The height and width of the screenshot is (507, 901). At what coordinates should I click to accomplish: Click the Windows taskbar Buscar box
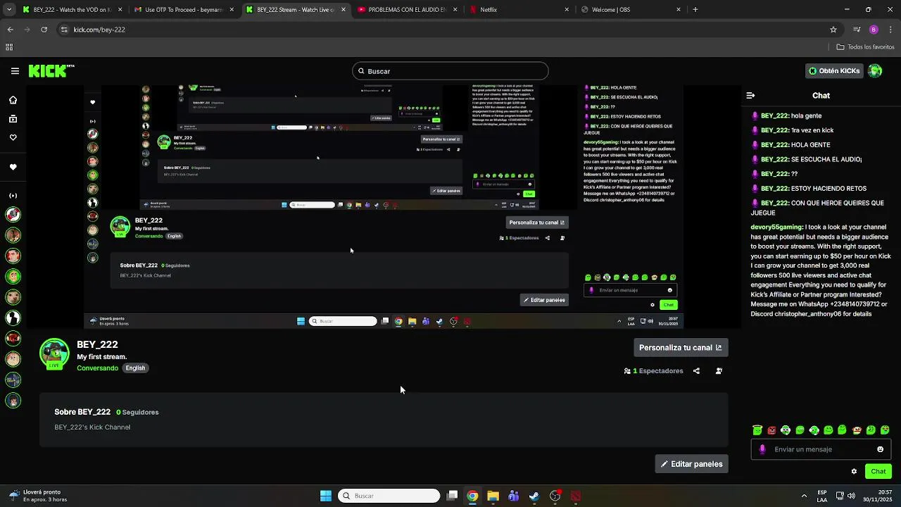click(x=389, y=496)
